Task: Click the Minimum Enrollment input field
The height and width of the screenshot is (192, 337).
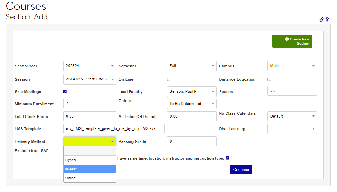Action: (90, 104)
